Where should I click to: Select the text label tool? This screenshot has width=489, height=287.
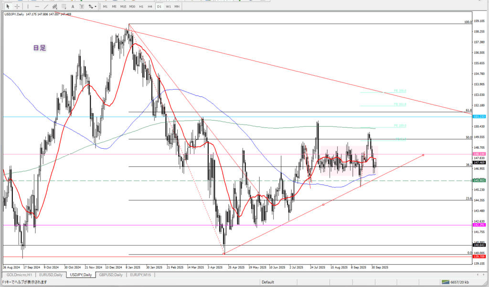click(81, 6)
